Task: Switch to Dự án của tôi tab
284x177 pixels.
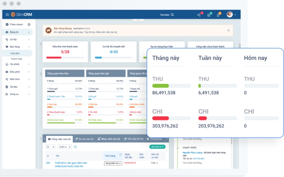Action: click(x=84, y=139)
